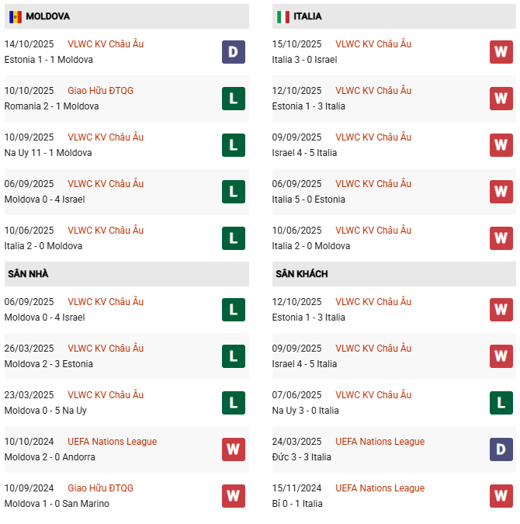Image resolution: width=520 pixels, height=524 pixels.
Task: Click the win badge for Italia 3 - 0 Israel
Action: tap(501, 52)
